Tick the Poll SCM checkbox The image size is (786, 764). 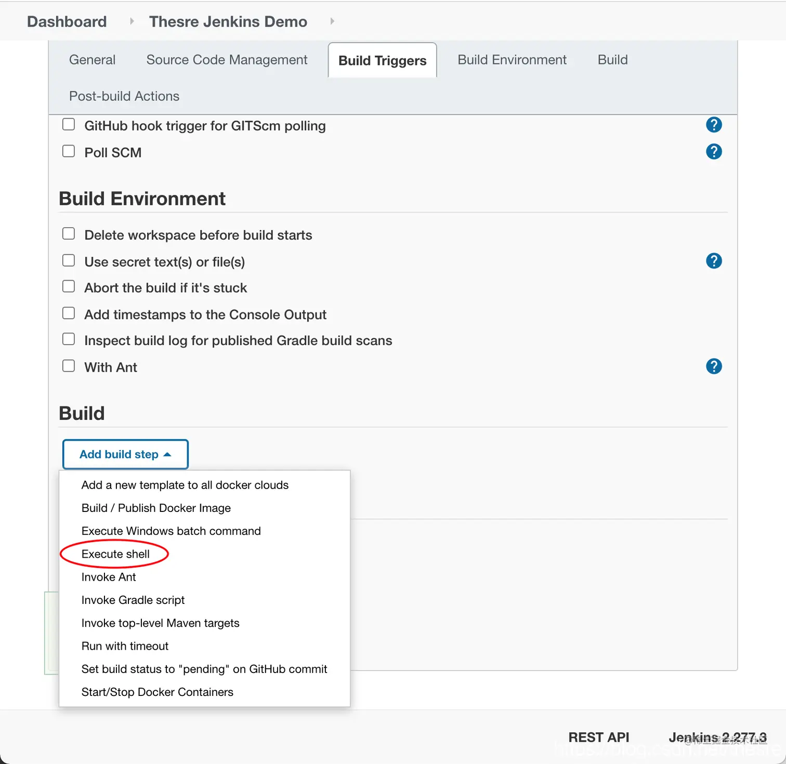point(69,151)
